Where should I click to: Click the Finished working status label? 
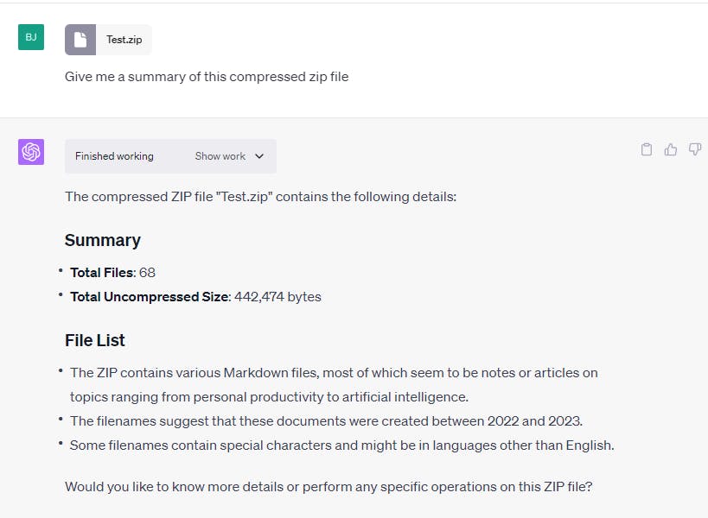pyautogui.click(x=114, y=156)
